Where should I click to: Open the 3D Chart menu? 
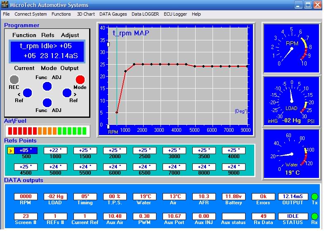click(x=86, y=14)
